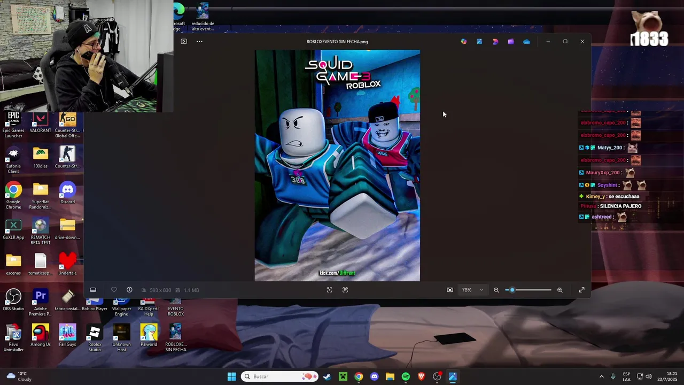The image size is (684, 385).
Task: Click the scan/visual search icon in Photos
Action: (330, 290)
